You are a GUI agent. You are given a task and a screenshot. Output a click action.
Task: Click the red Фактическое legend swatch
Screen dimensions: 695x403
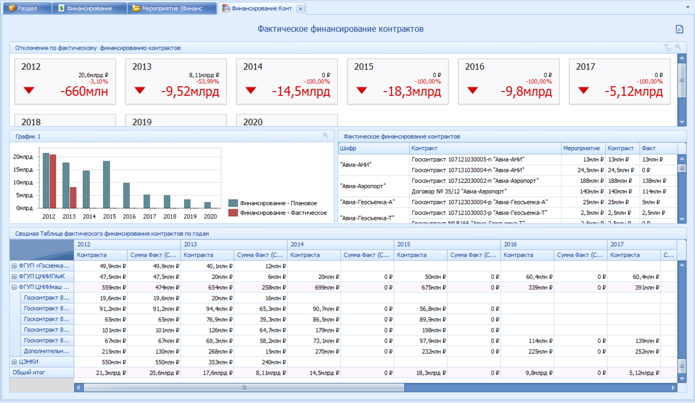[233, 213]
